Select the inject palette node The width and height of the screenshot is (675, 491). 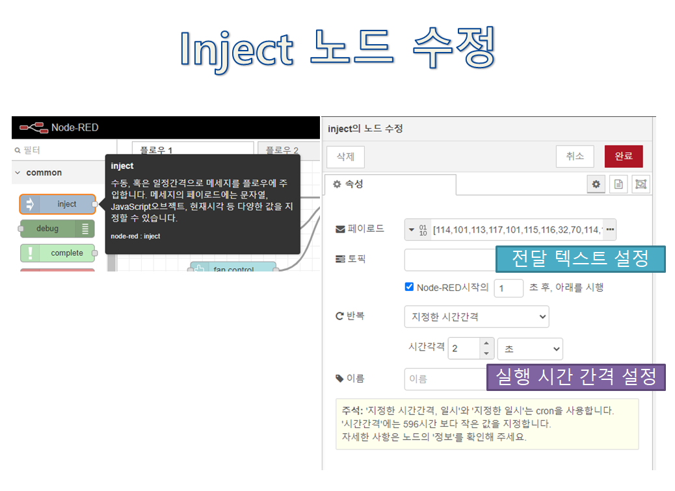point(58,204)
